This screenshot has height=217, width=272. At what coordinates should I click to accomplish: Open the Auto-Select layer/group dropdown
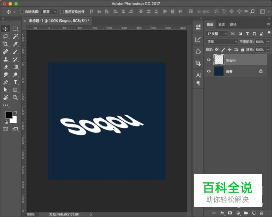point(50,12)
